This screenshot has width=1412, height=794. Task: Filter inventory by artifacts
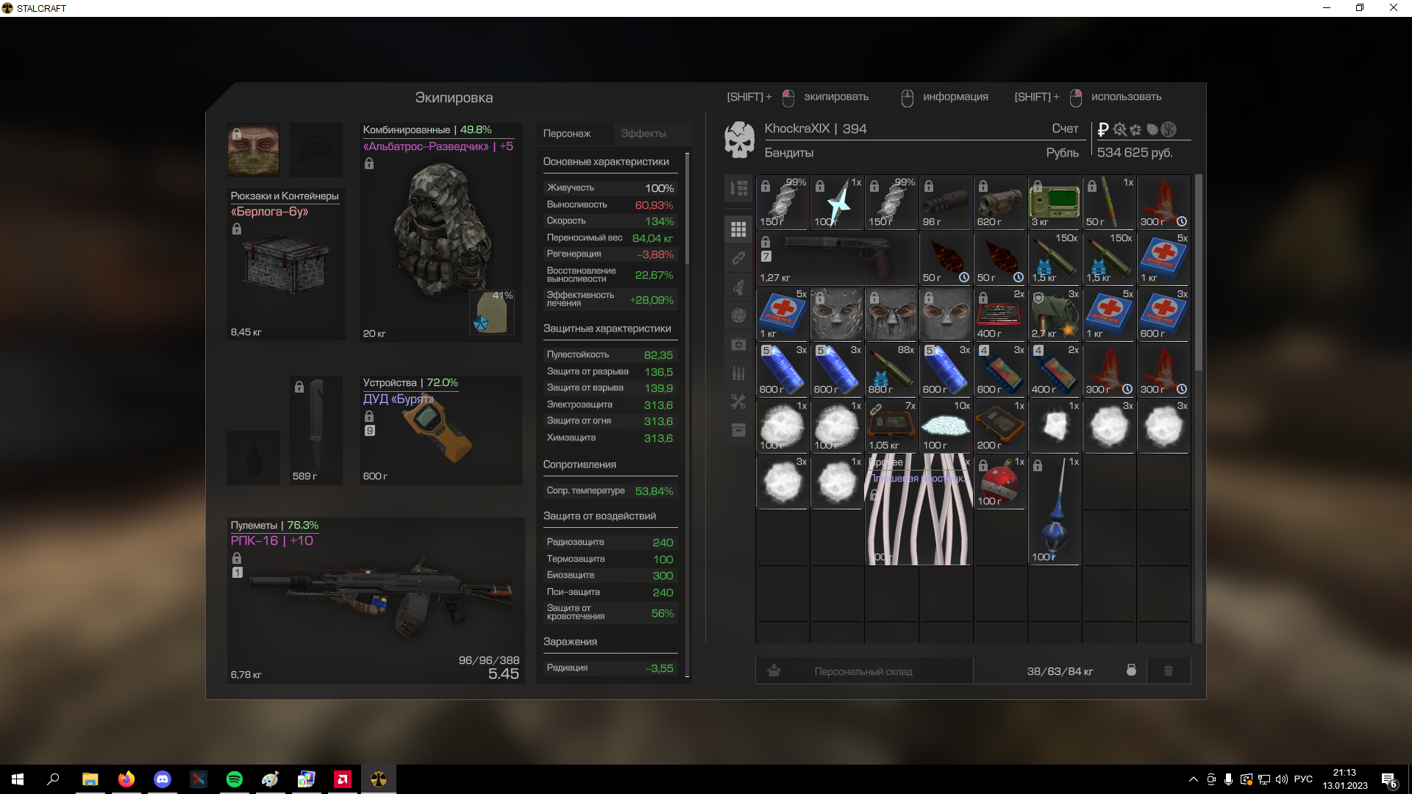point(738,315)
